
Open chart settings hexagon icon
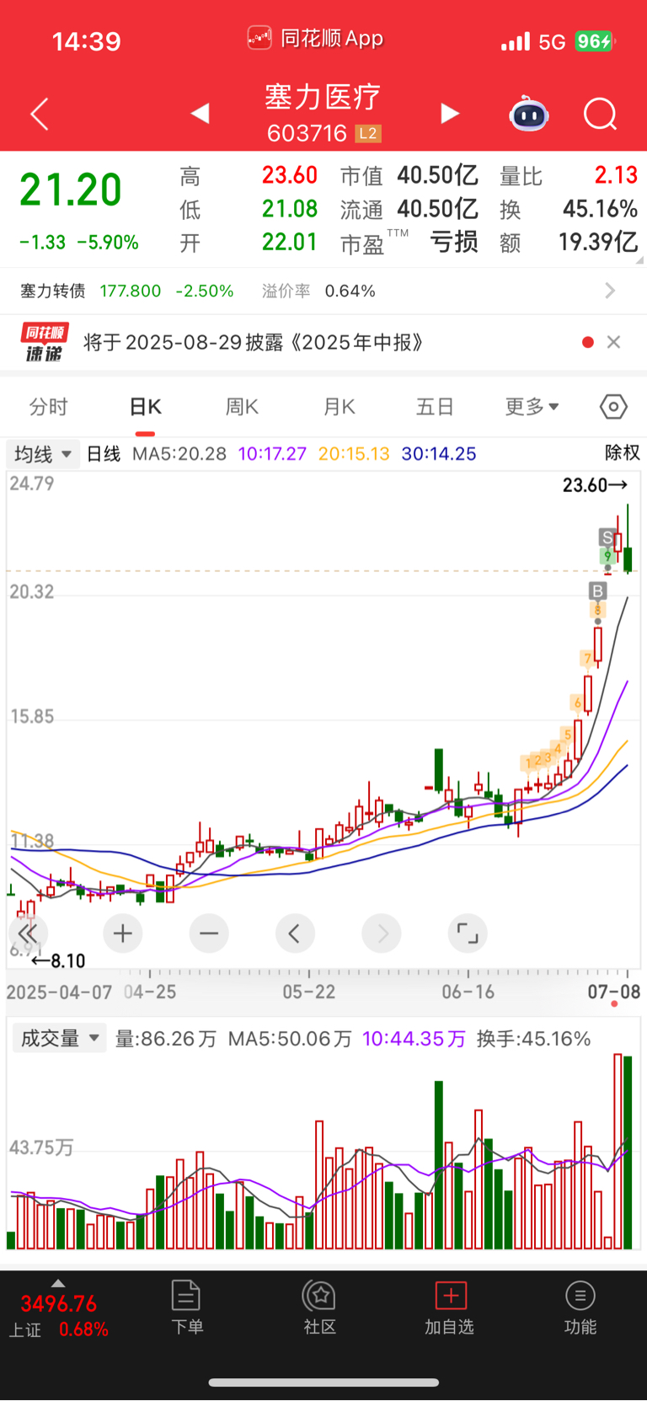coord(613,407)
